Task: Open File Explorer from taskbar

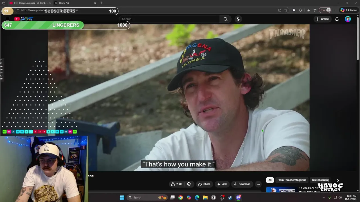Action: (205, 198)
